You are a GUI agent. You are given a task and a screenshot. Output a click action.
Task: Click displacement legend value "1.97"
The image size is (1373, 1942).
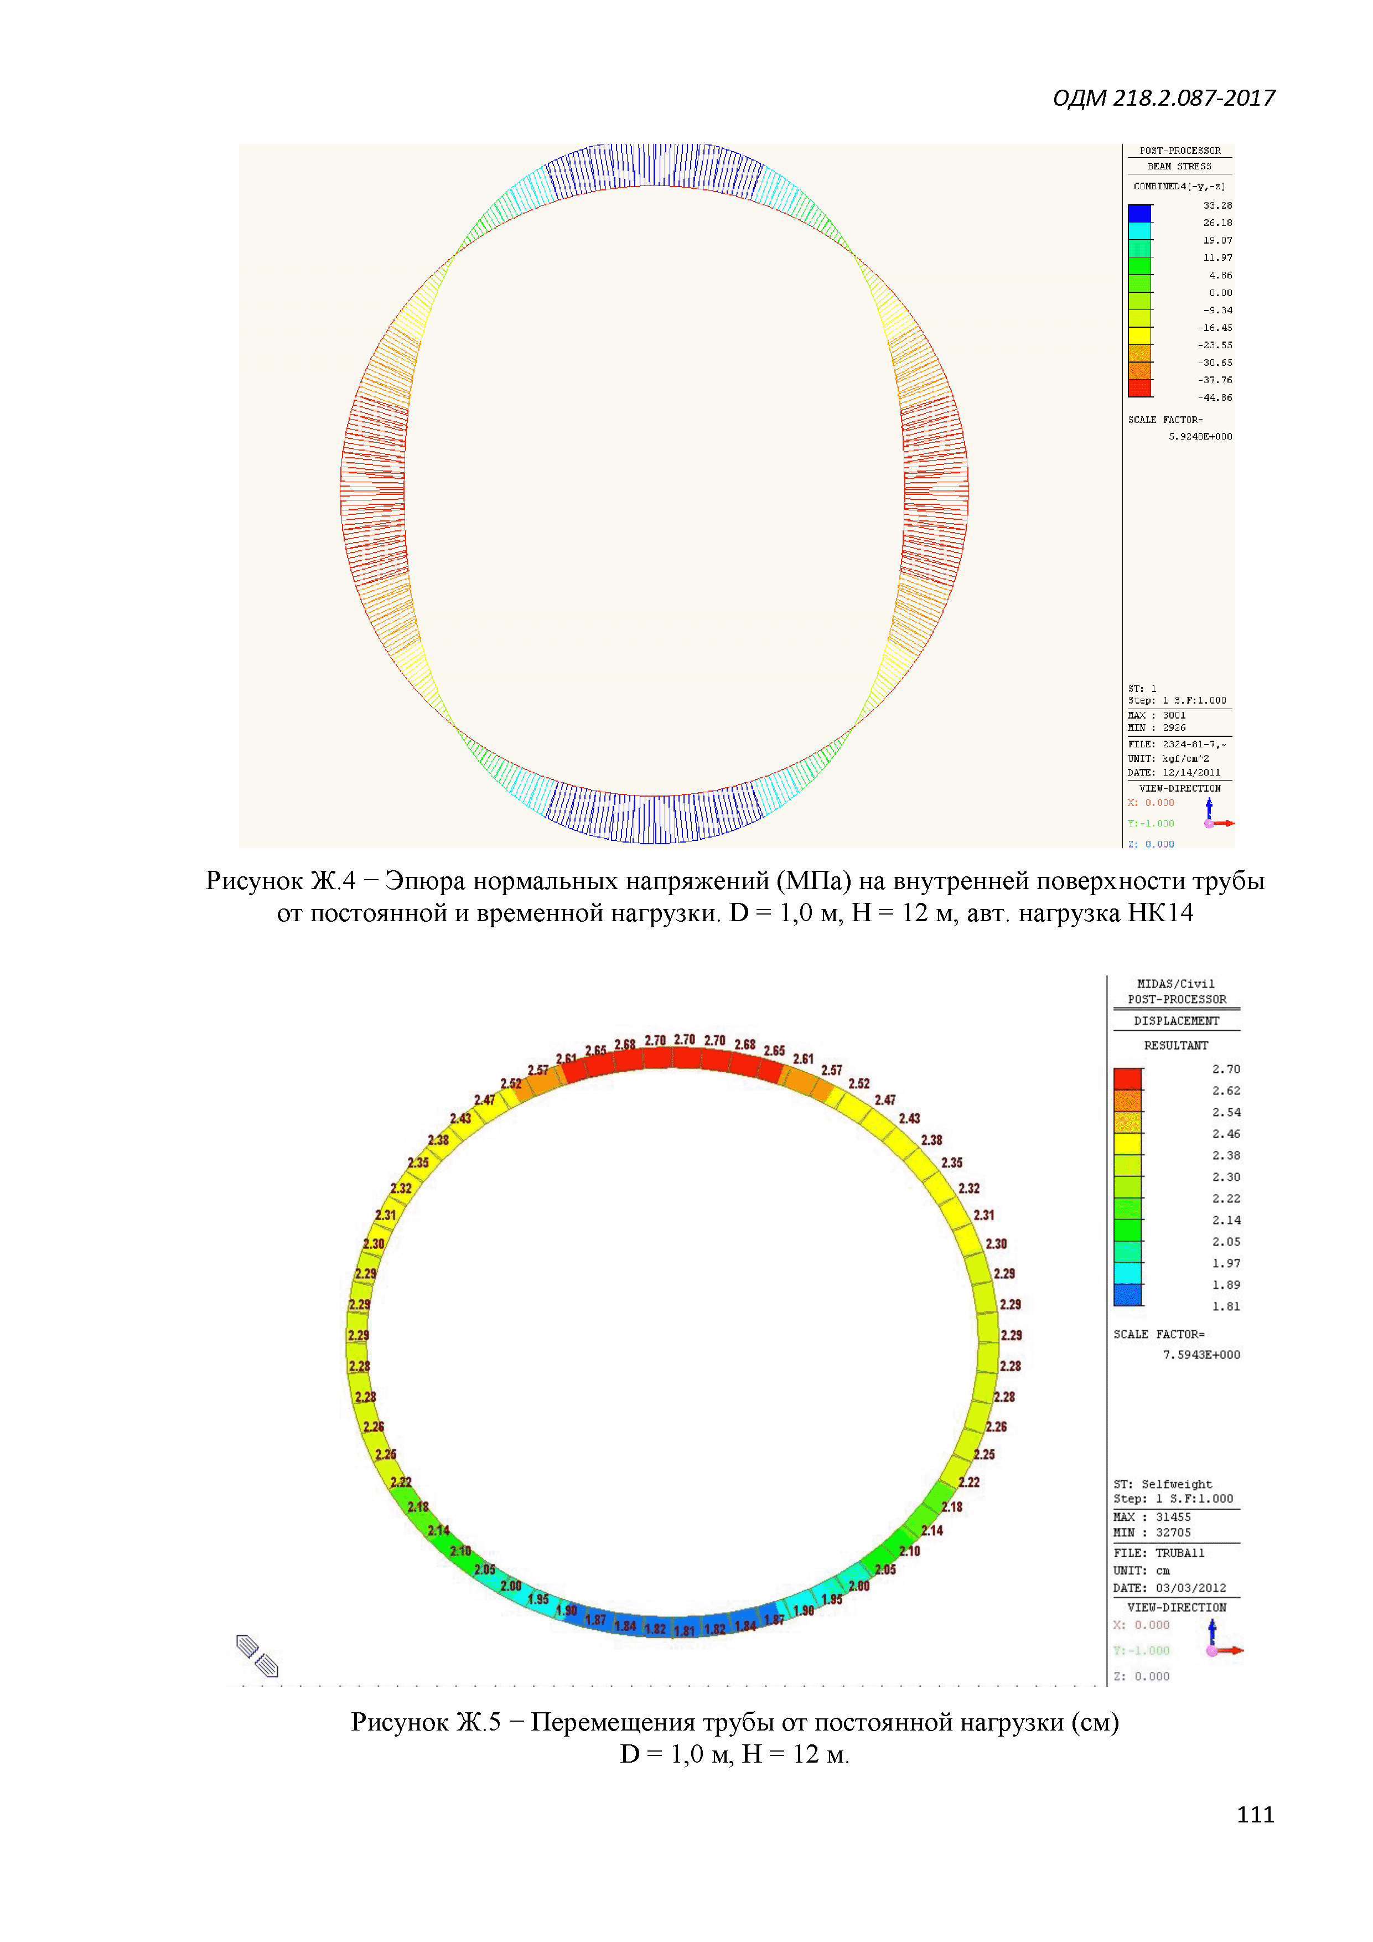[1226, 1264]
